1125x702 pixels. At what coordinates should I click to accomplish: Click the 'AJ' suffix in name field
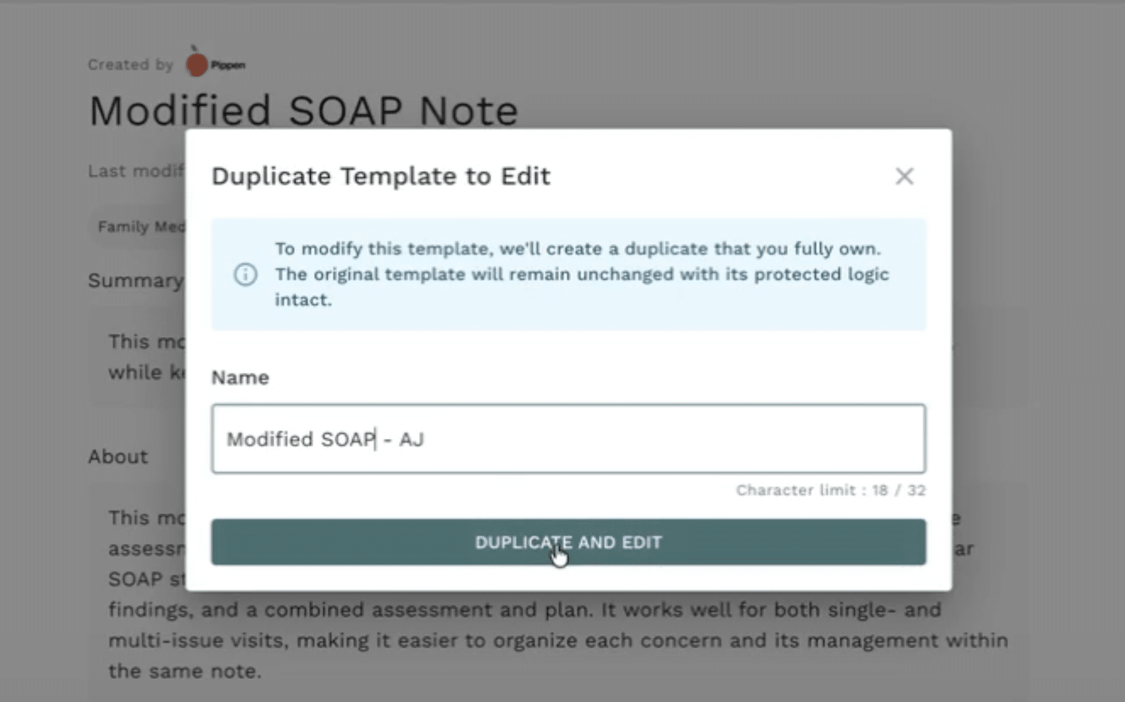(411, 440)
